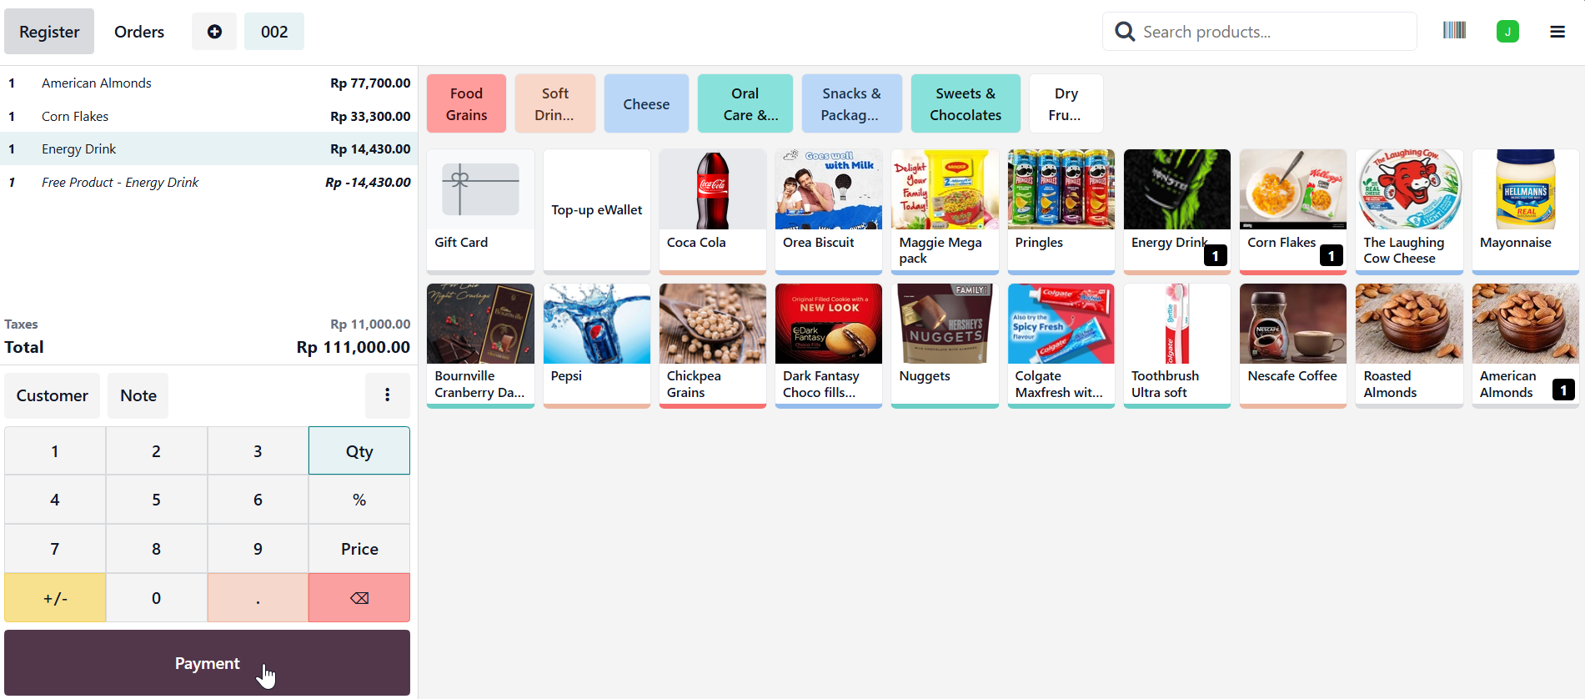Add Chickpea Grains to order
The width and height of the screenshot is (1585, 699).
pos(712,345)
